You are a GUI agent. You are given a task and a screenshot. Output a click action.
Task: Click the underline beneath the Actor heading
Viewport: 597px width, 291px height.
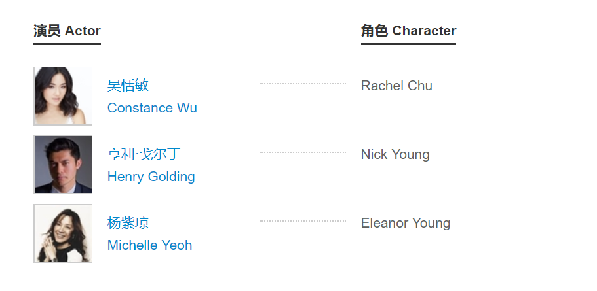pos(67,44)
